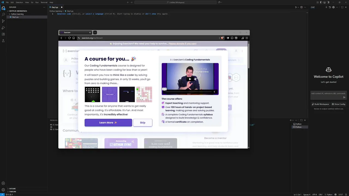Click the Learn More button
The image size is (349, 196).
click(x=108, y=122)
